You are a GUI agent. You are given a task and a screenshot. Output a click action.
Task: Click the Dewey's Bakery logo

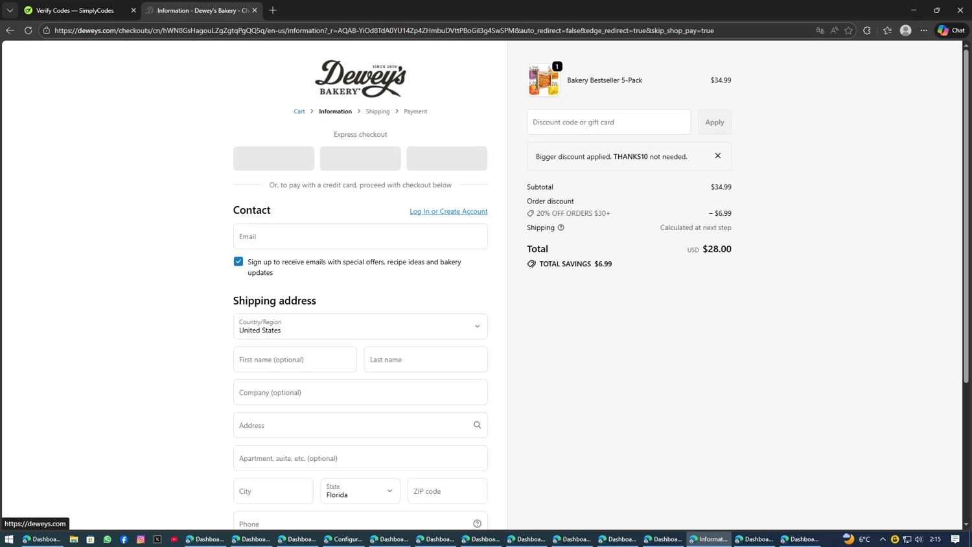(360, 78)
